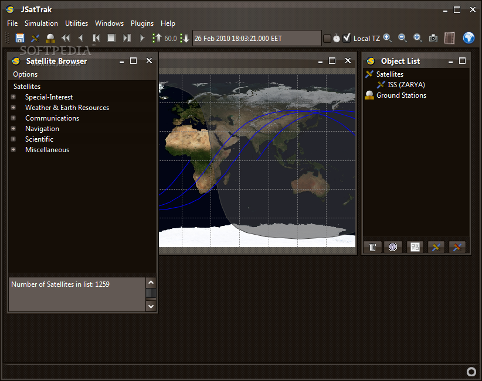This screenshot has height=381, width=482.
Task: Expand the Communications category
Action: 13,118
